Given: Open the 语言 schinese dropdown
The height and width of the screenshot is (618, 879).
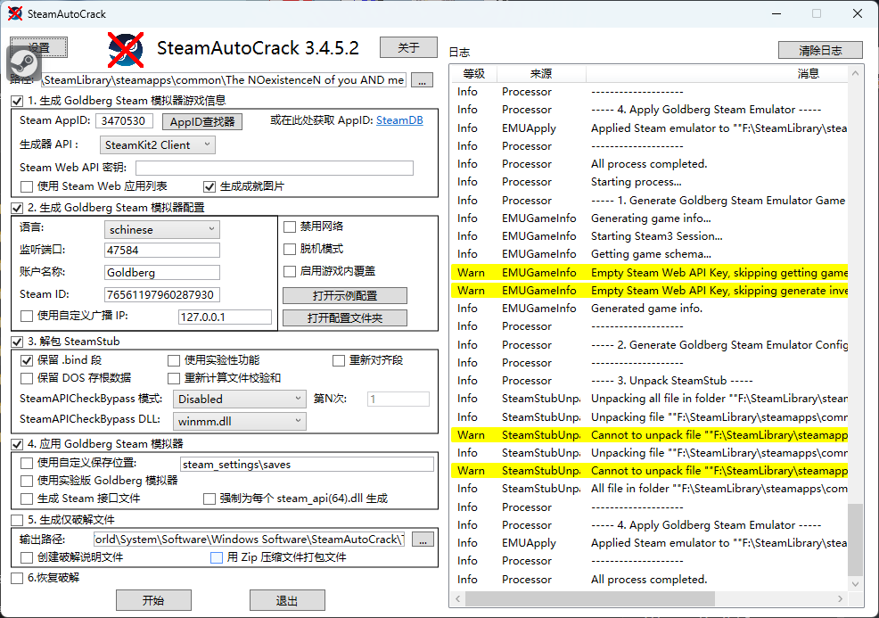Looking at the screenshot, I should (x=161, y=229).
